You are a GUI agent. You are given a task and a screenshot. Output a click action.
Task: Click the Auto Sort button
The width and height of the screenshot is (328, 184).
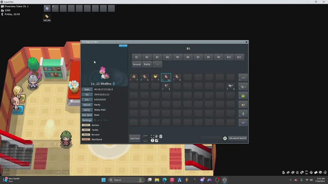click(135, 139)
